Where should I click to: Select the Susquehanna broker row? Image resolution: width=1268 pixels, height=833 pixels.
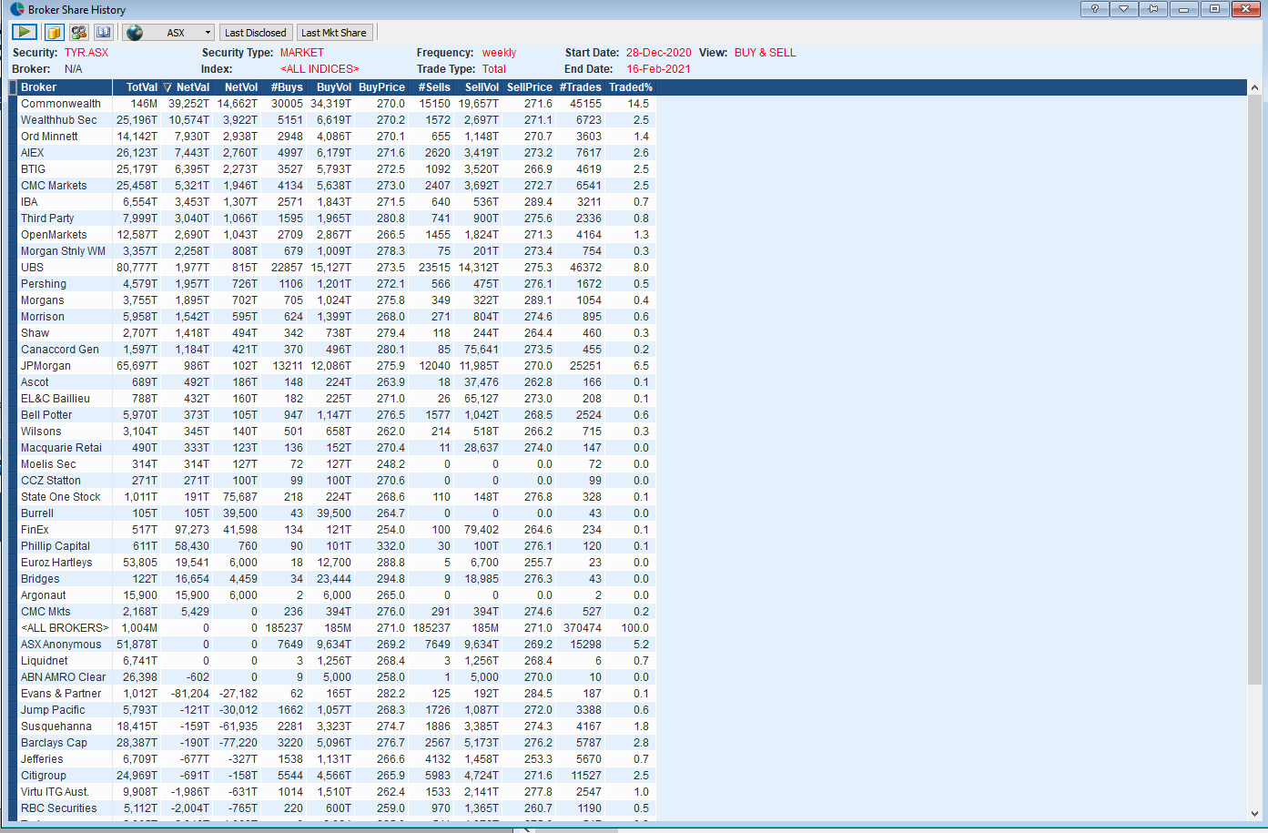pyautogui.click(x=336, y=726)
